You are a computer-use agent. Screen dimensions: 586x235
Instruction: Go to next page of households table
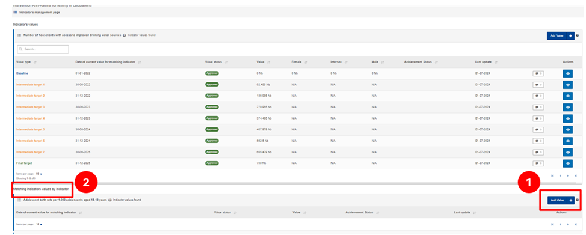(x=567, y=175)
